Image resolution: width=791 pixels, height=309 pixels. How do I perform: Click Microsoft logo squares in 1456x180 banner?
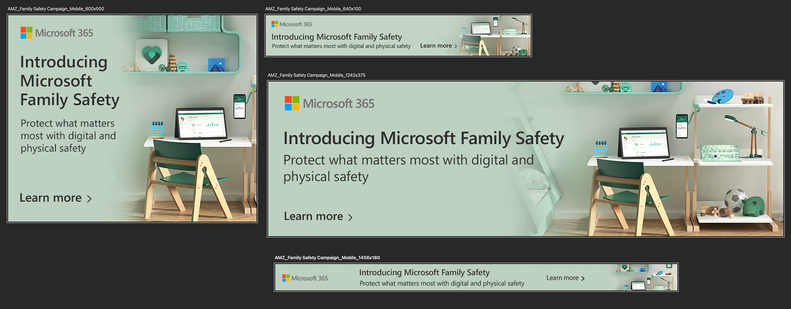pos(286,278)
